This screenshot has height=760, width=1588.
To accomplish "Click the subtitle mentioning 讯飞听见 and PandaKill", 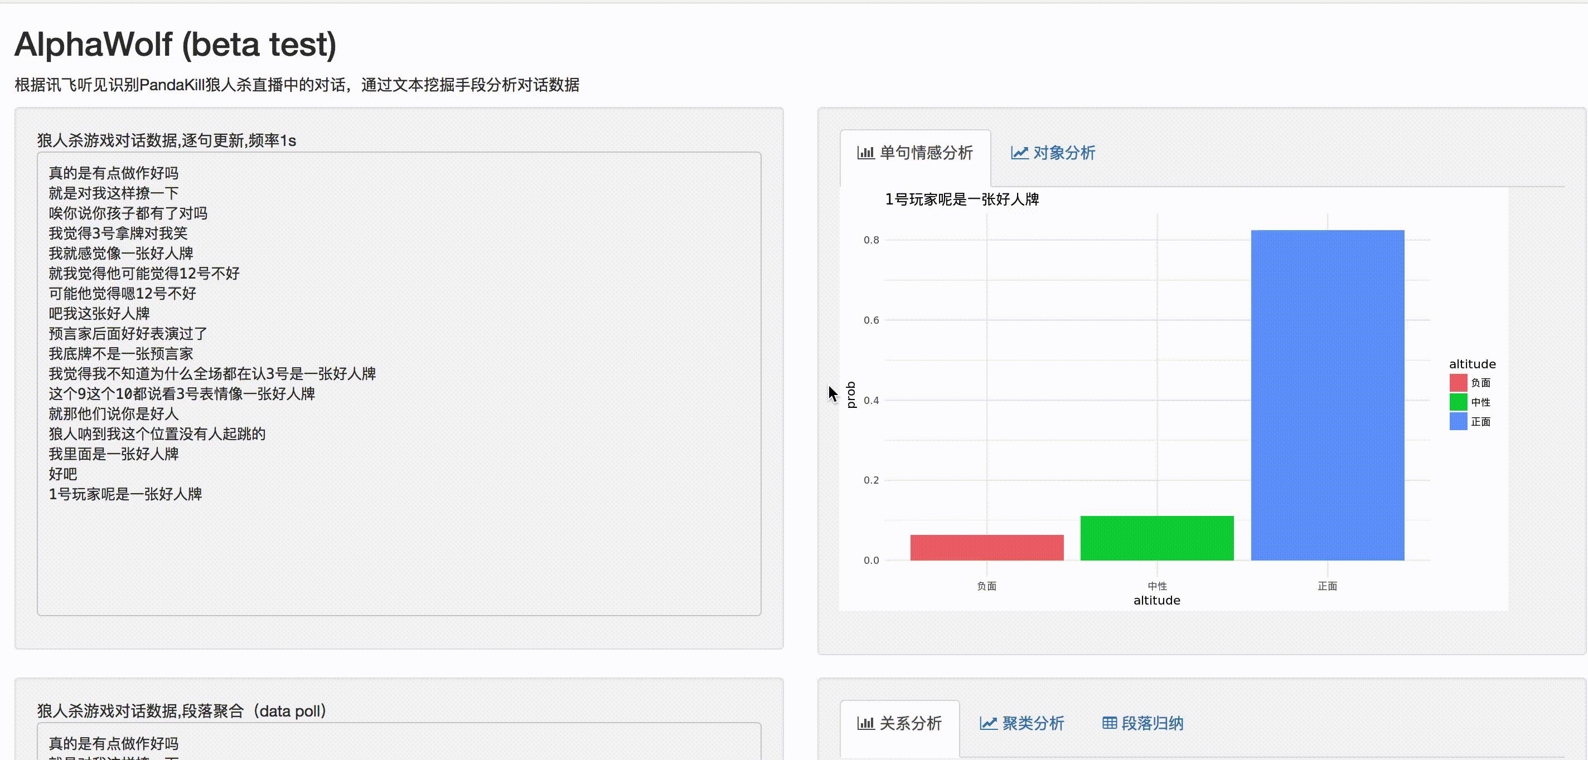I will point(297,85).
